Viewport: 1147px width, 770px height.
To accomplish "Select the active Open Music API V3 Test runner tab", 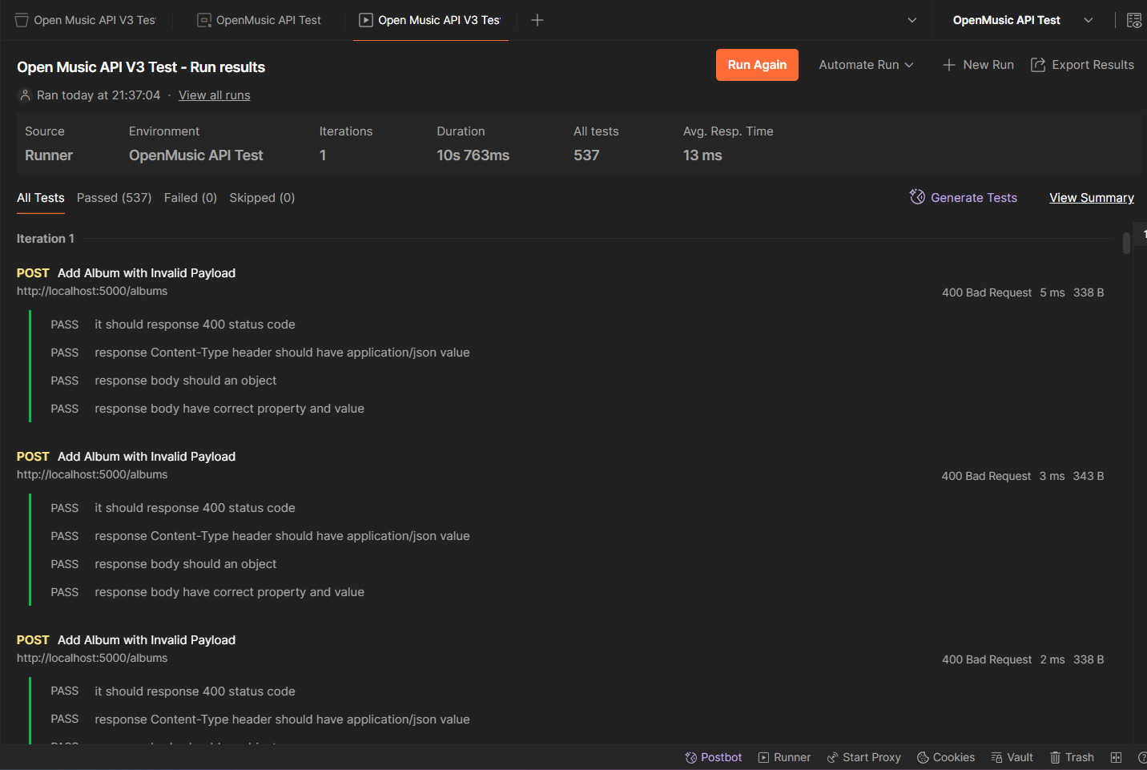I will (x=430, y=20).
